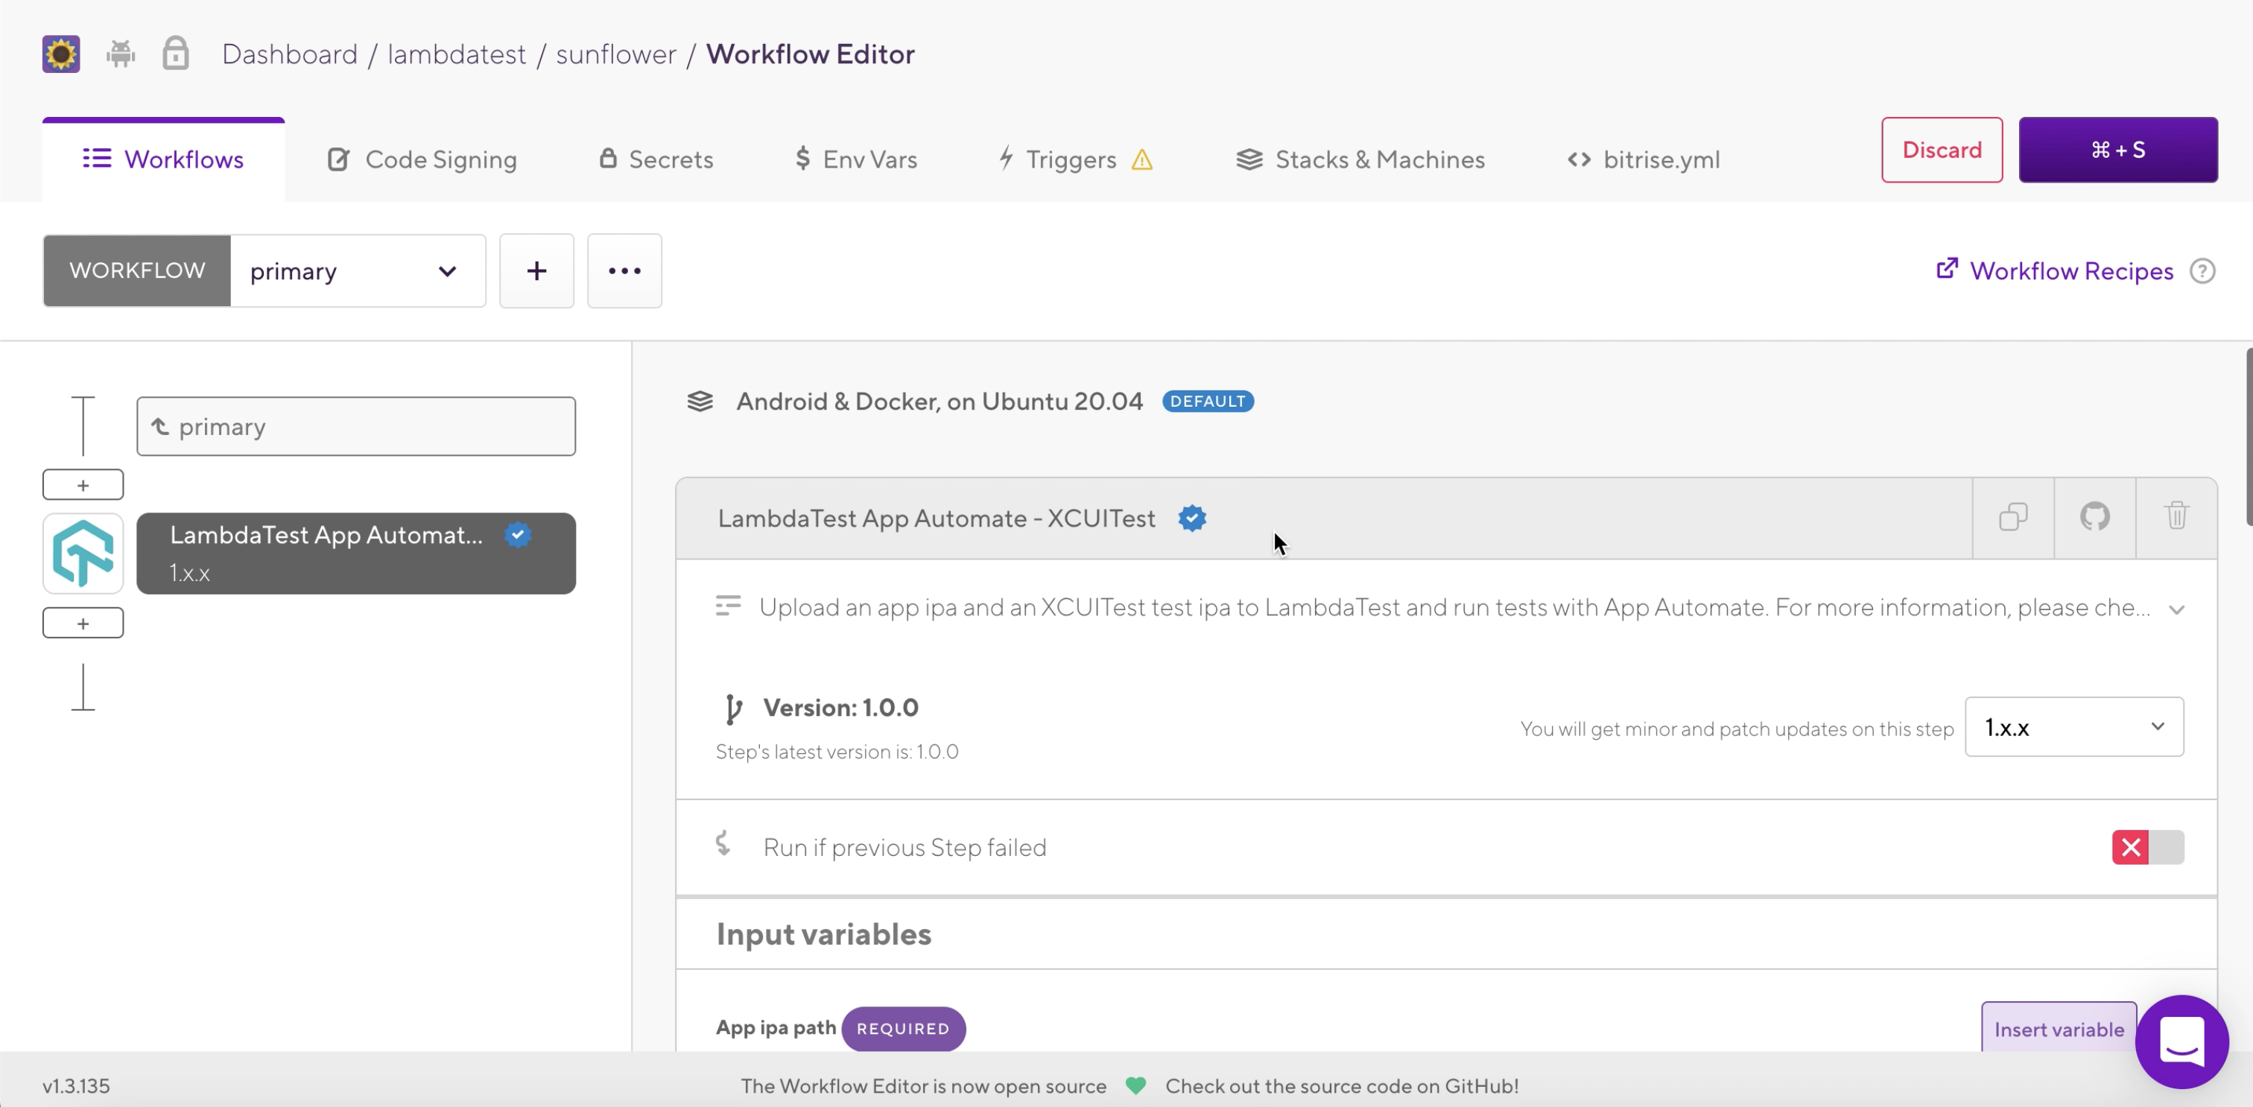Click the Android platform icon in the header

(121, 54)
